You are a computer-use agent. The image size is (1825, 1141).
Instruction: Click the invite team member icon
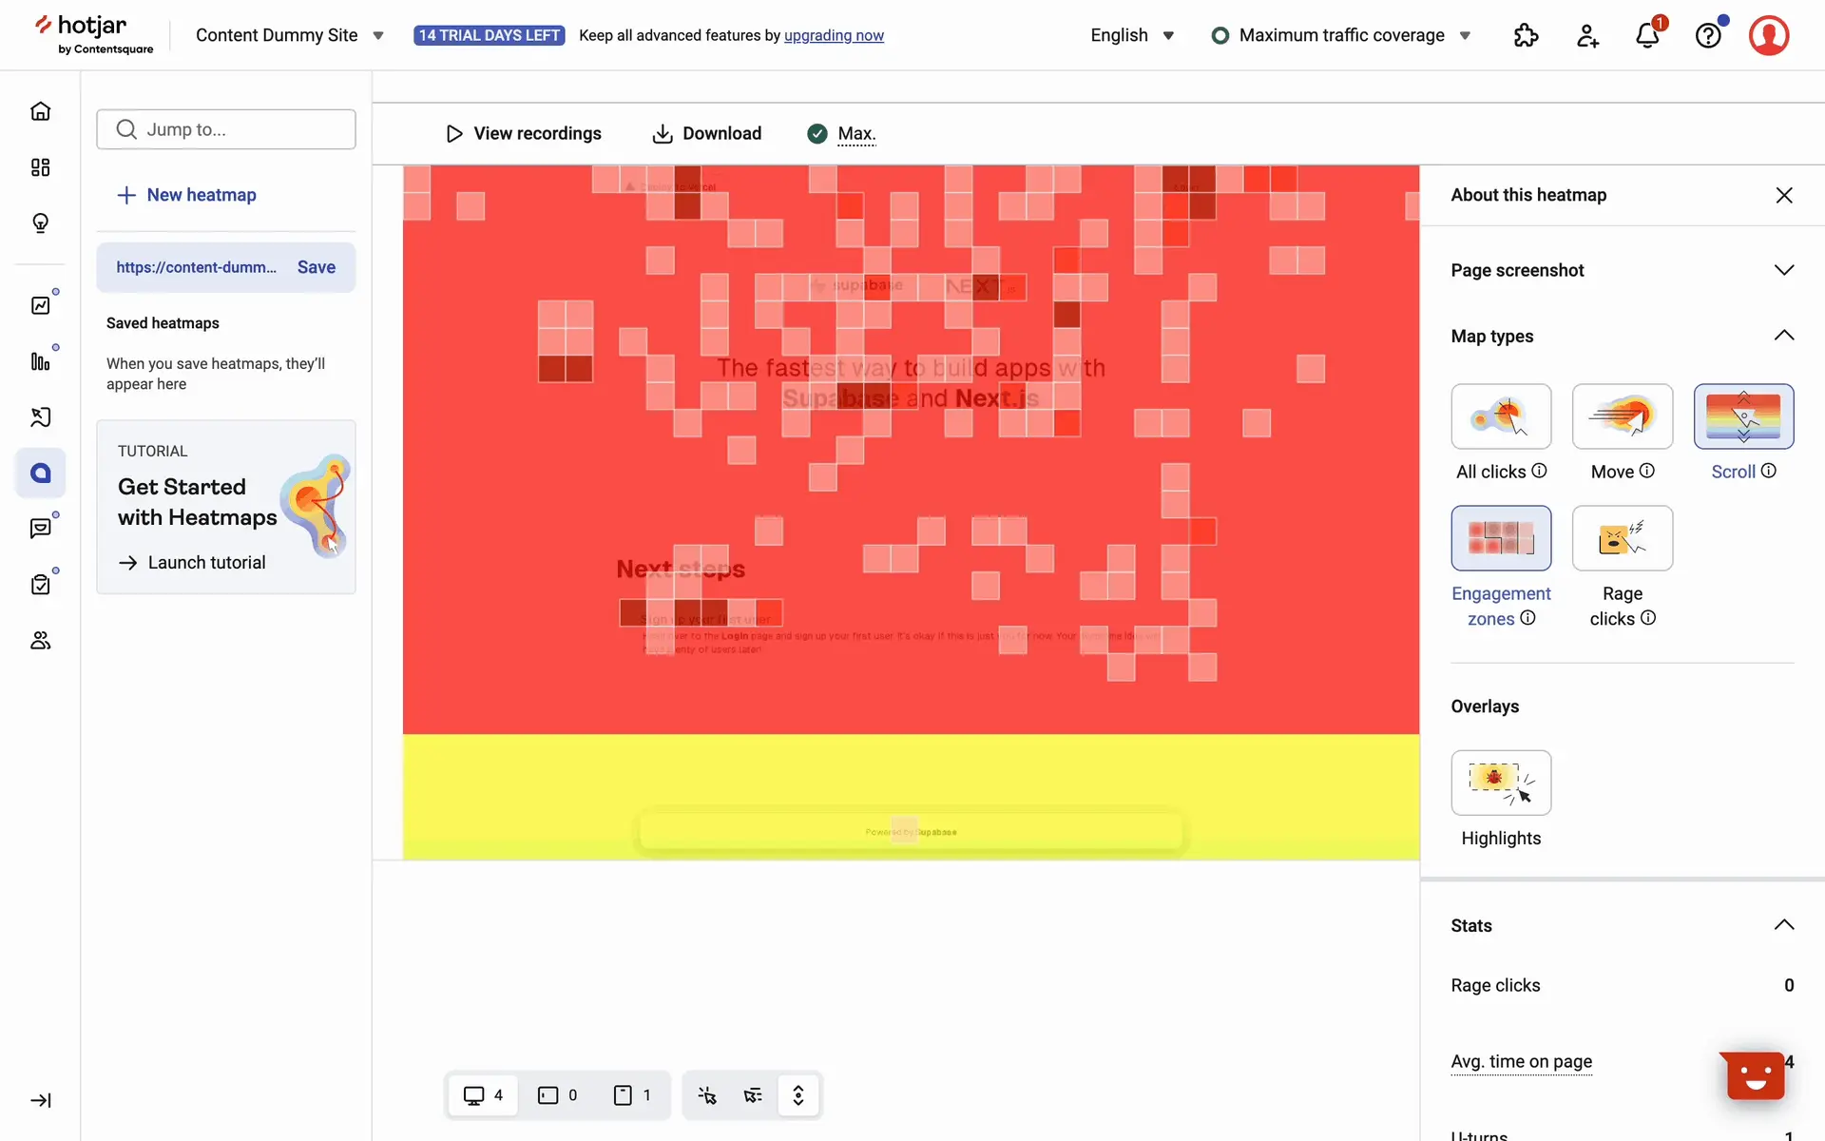[1586, 36]
